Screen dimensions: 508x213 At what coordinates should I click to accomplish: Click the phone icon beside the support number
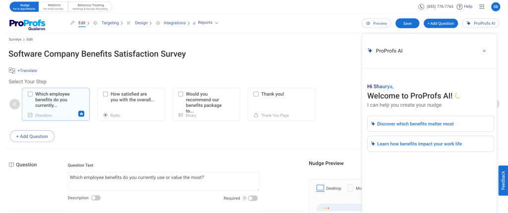tap(421, 7)
